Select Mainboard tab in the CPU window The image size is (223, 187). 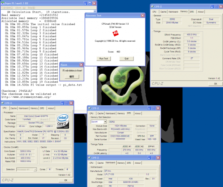pos(23,108)
